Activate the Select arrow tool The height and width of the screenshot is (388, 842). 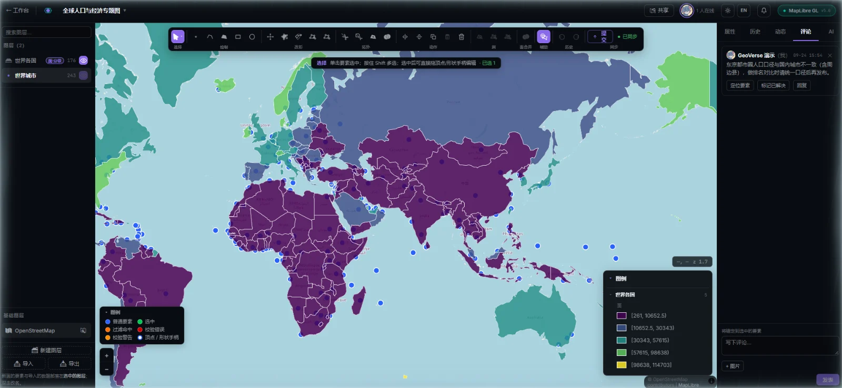pos(177,37)
